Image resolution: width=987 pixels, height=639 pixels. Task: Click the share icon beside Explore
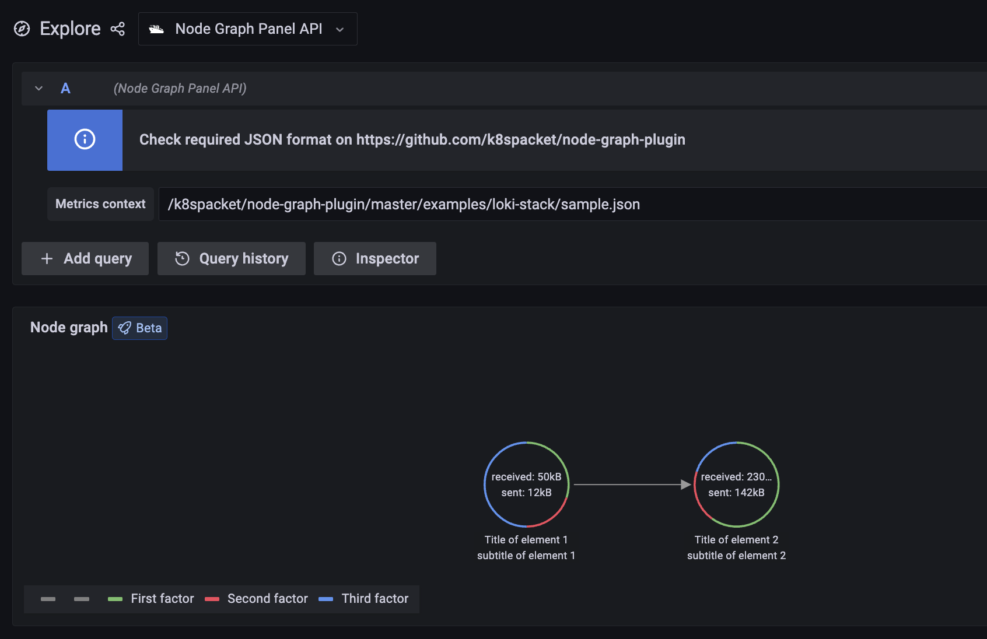[x=118, y=29]
